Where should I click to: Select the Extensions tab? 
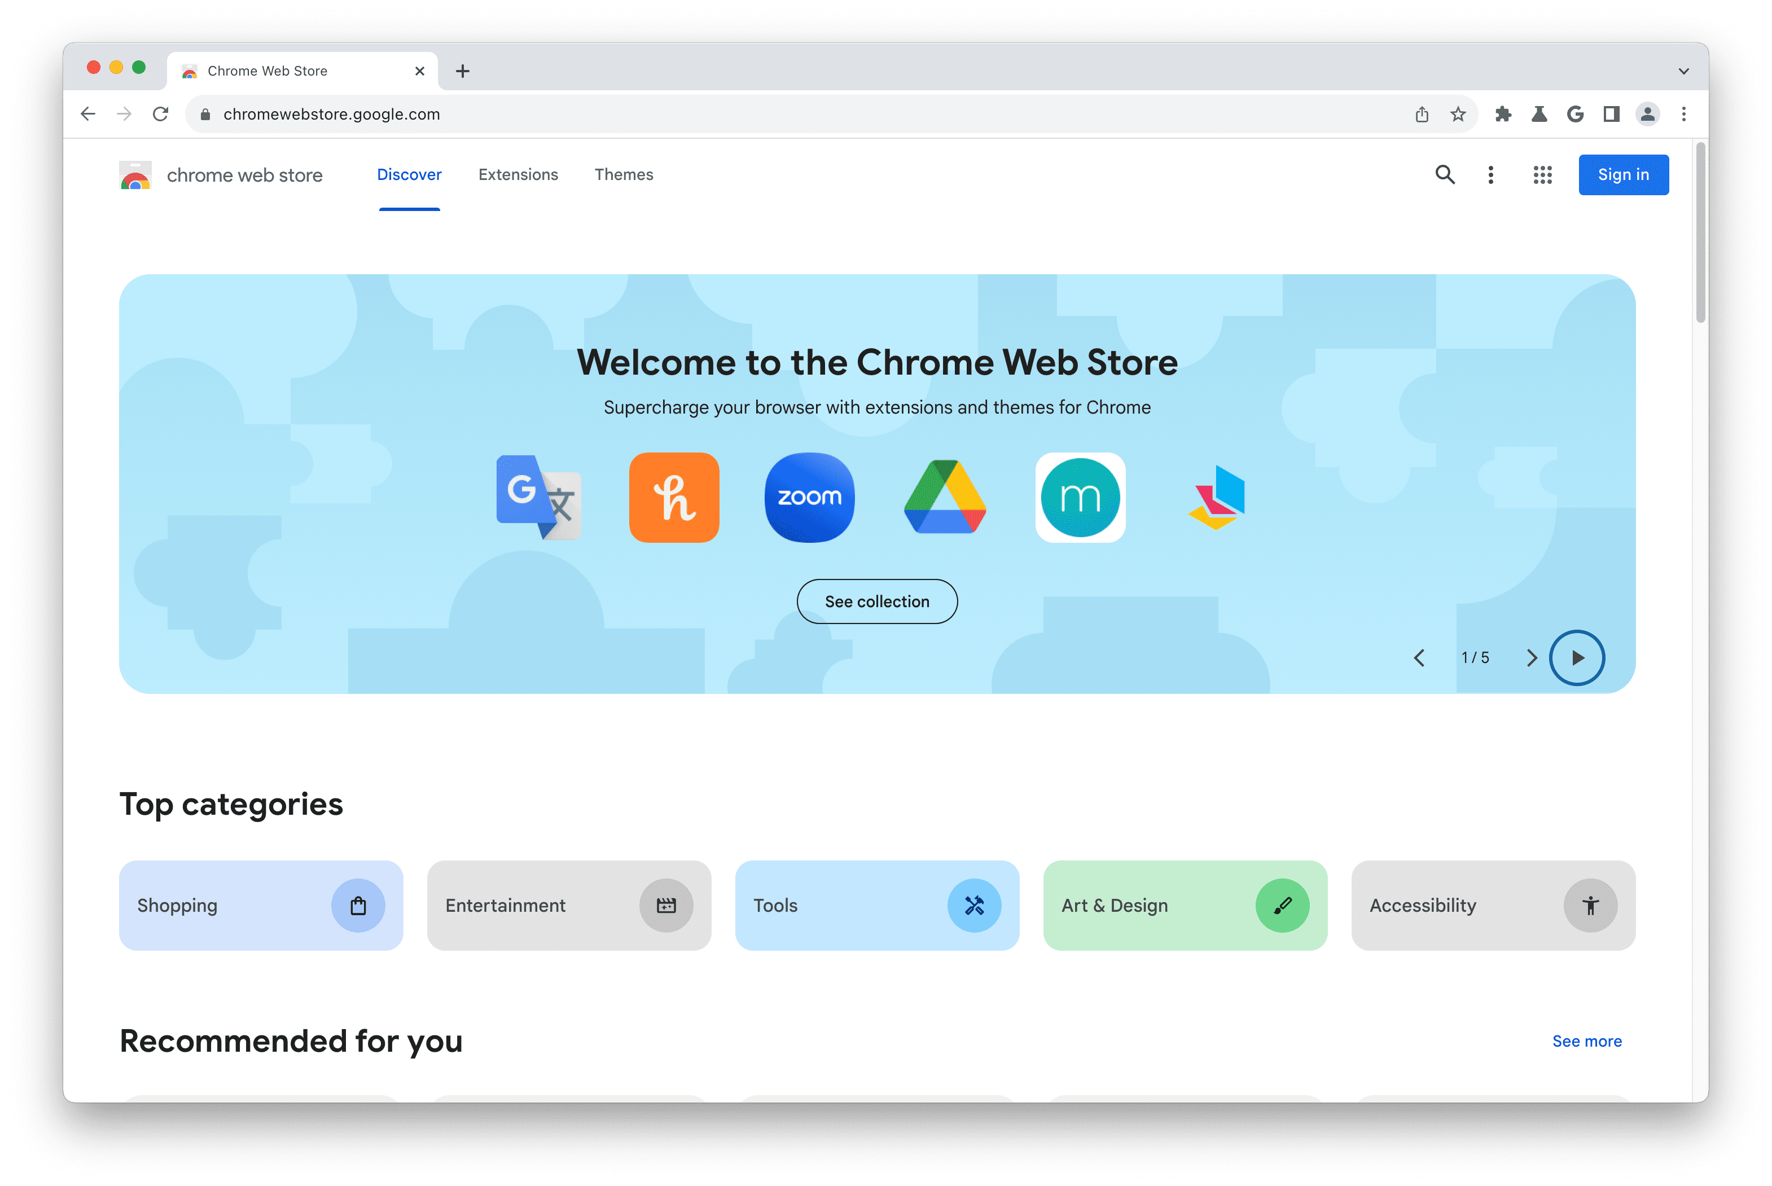(x=517, y=173)
